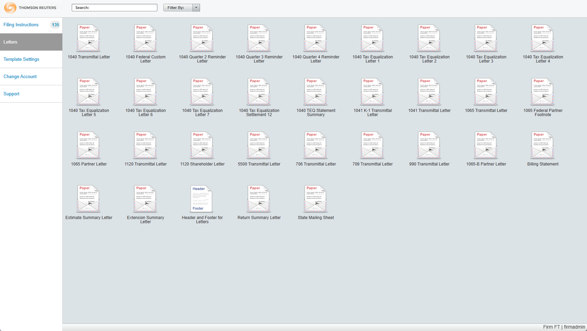Open the Filing Instructions section

coord(21,25)
